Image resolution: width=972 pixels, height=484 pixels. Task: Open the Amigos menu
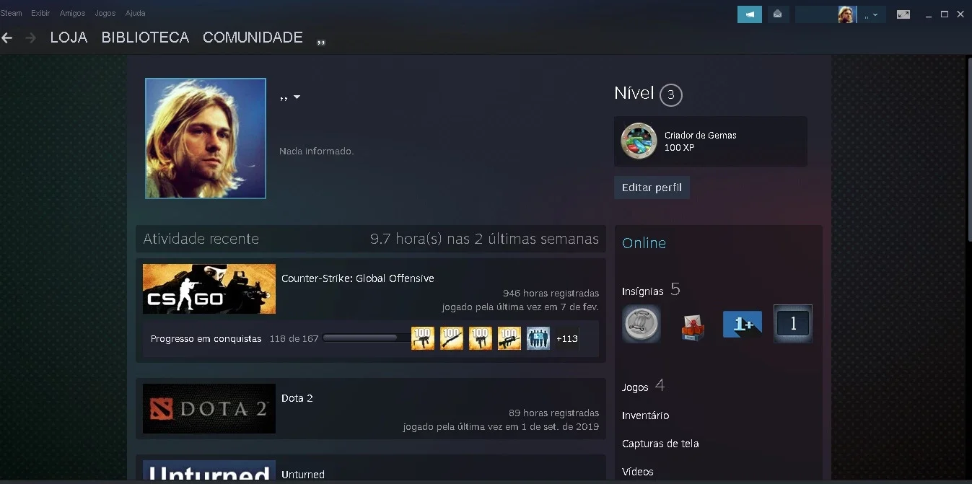(73, 13)
